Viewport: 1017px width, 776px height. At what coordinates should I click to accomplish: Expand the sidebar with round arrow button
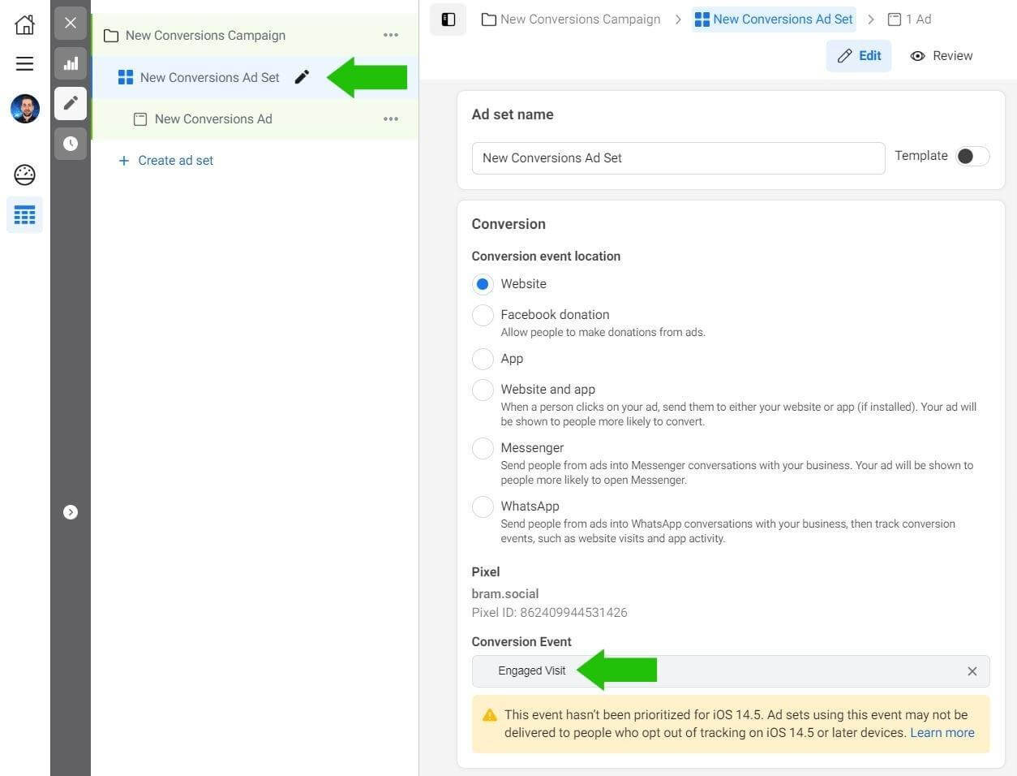(71, 512)
